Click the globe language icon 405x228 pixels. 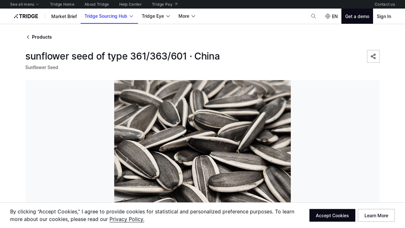coord(328,16)
